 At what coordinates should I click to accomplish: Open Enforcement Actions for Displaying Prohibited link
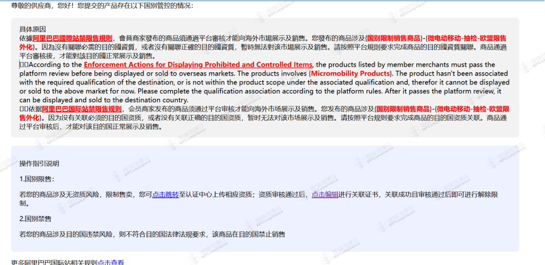click(x=198, y=64)
